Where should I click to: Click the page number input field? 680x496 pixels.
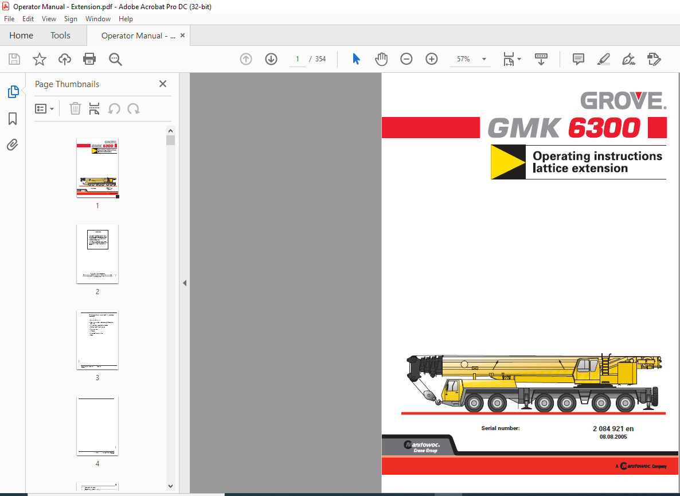click(x=298, y=59)
